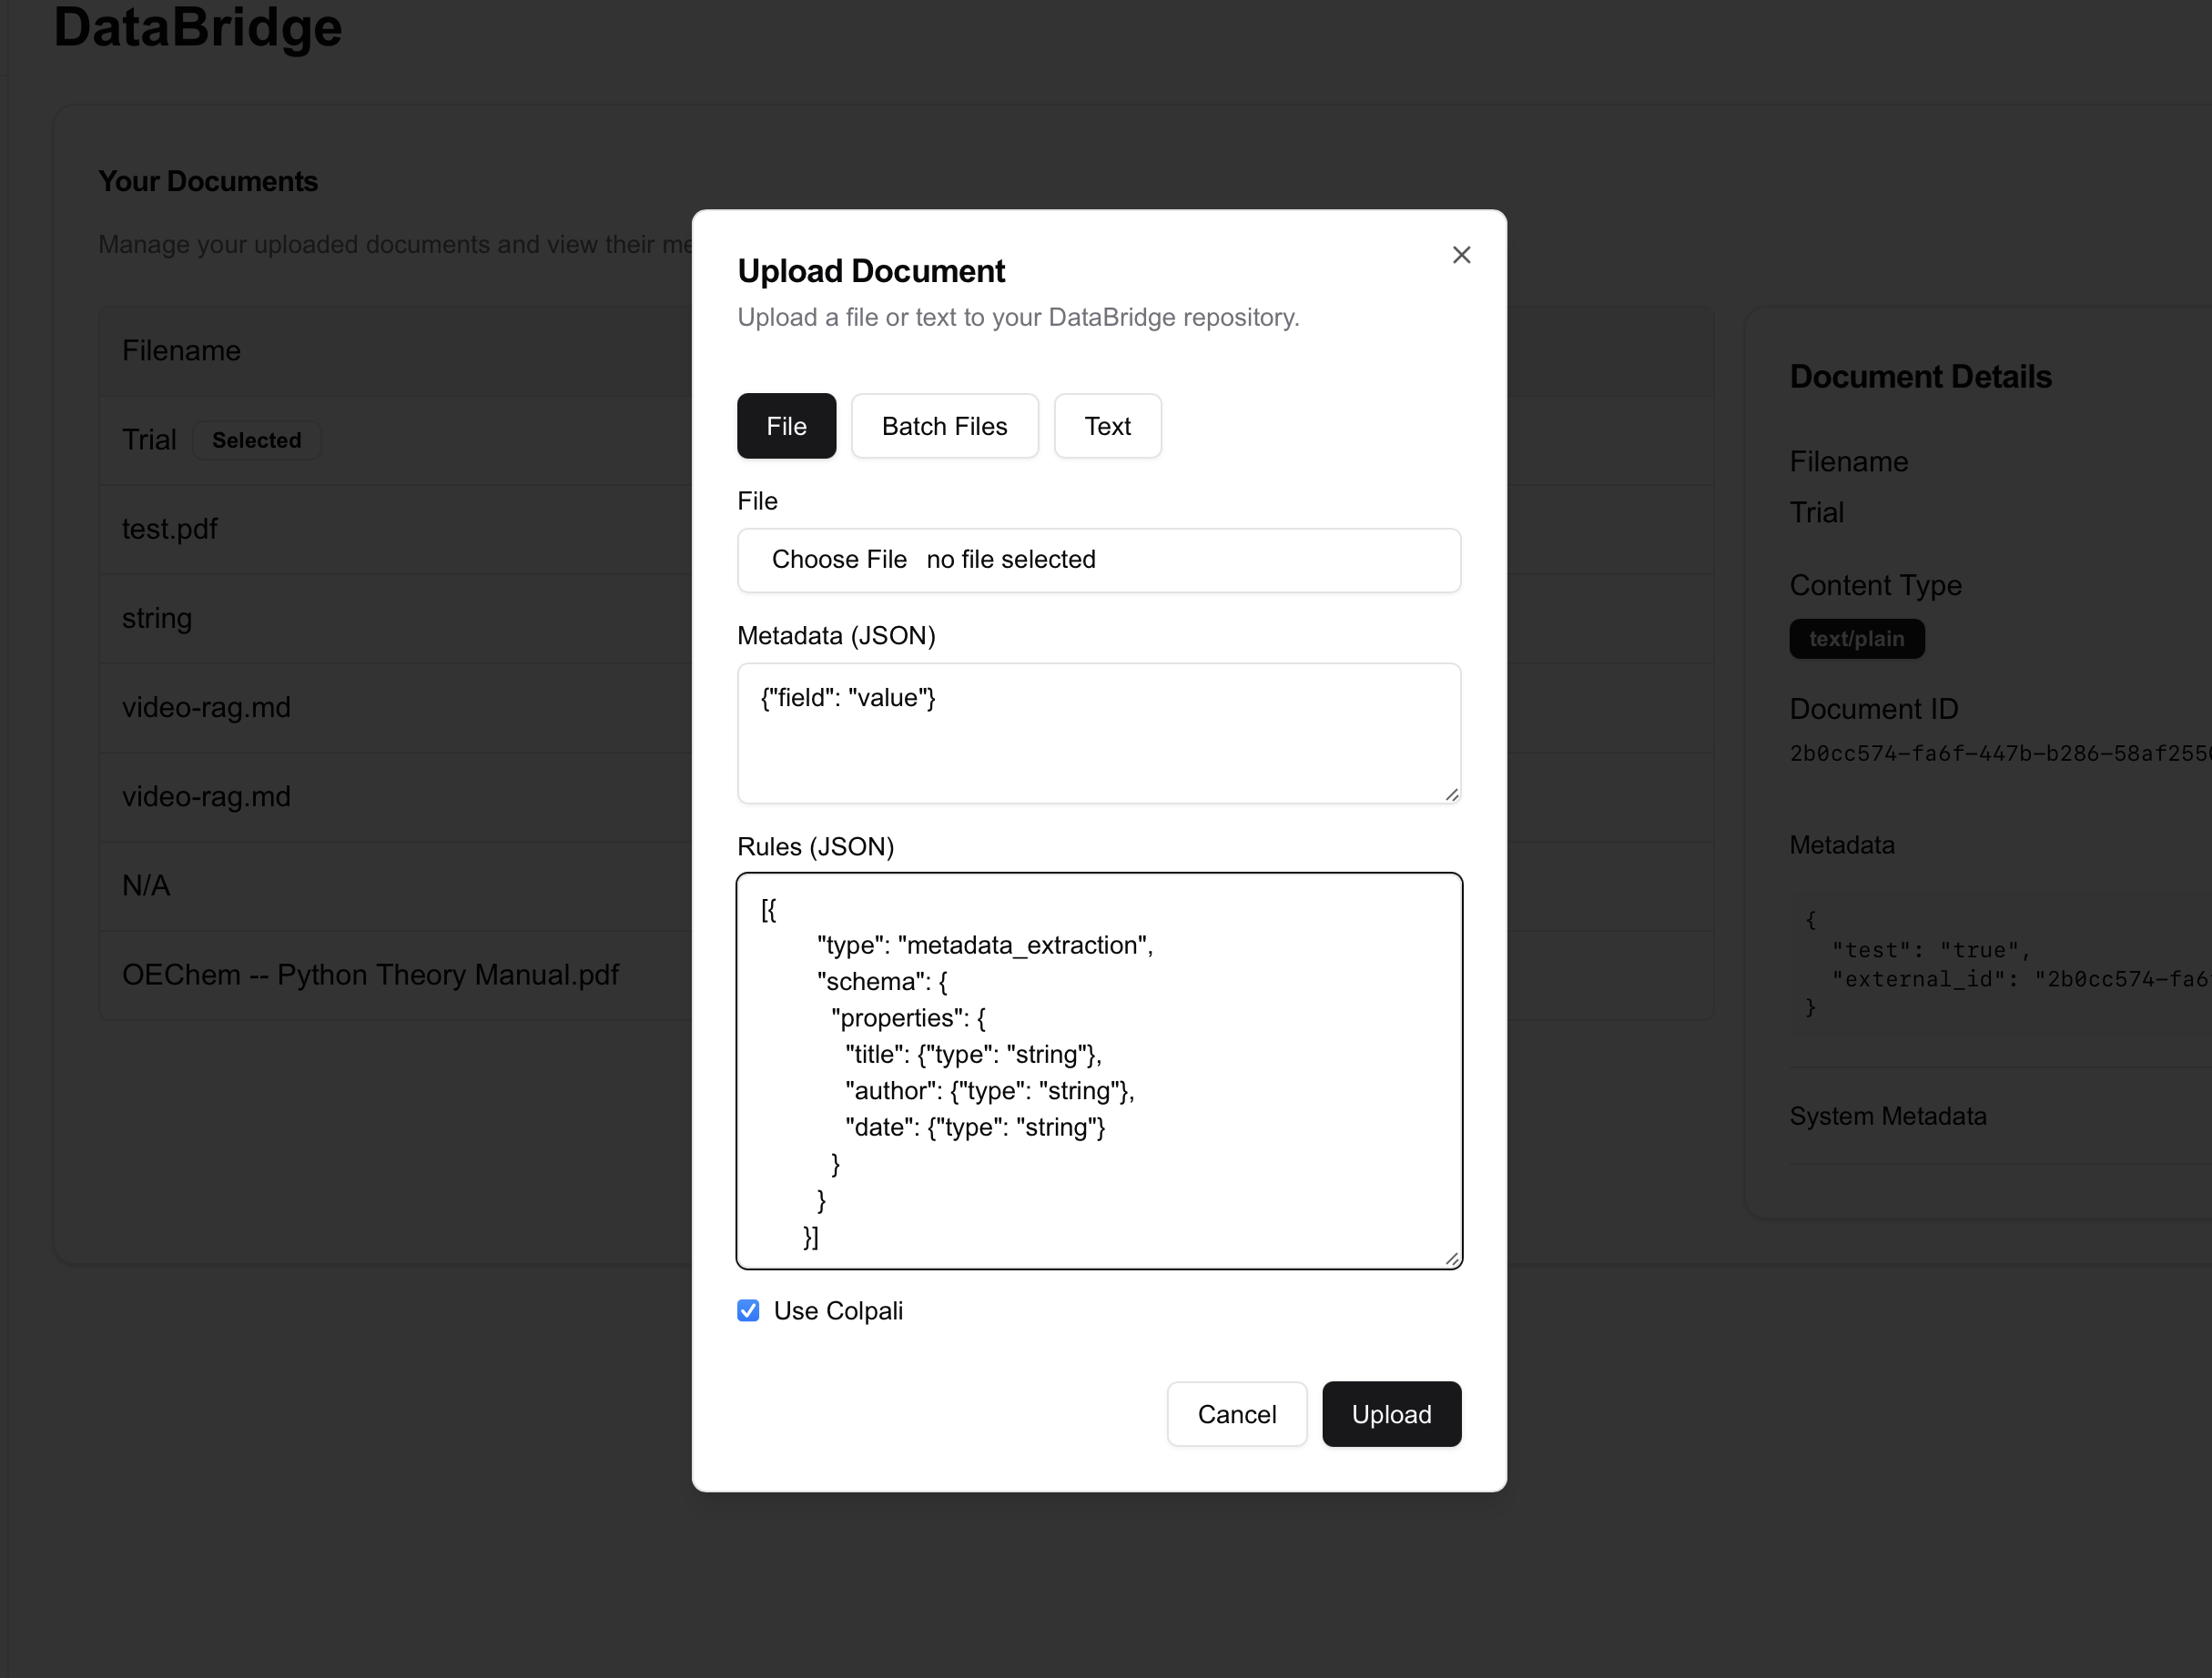Close the Upload Document dialog
Viewport: 2212px width, 1678px height.
point(1461,255)
